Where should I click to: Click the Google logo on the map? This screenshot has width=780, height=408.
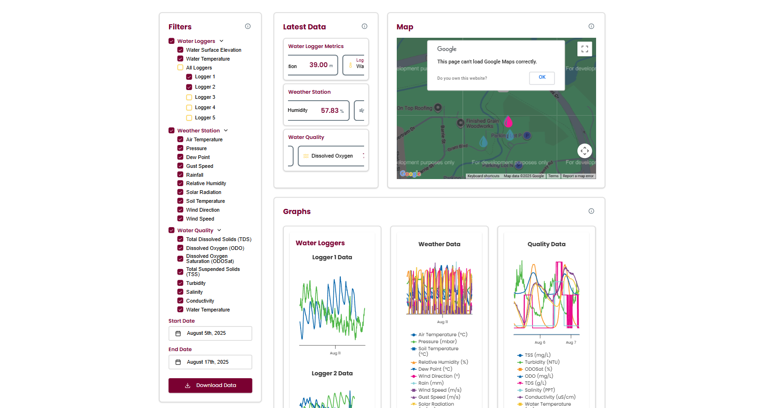coord(410,174)
